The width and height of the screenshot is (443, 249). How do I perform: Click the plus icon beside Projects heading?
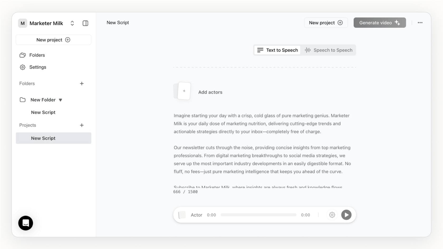[82, 125]
